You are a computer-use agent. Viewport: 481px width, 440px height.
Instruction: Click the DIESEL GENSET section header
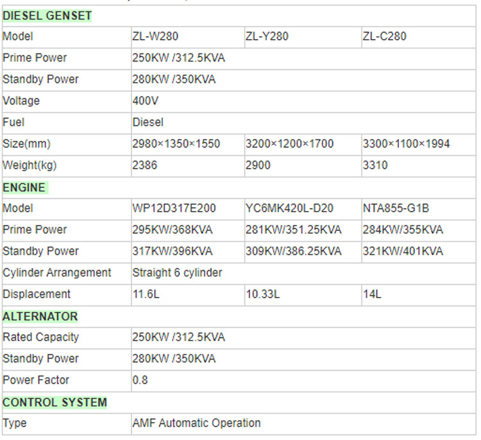tap(47, 15)
